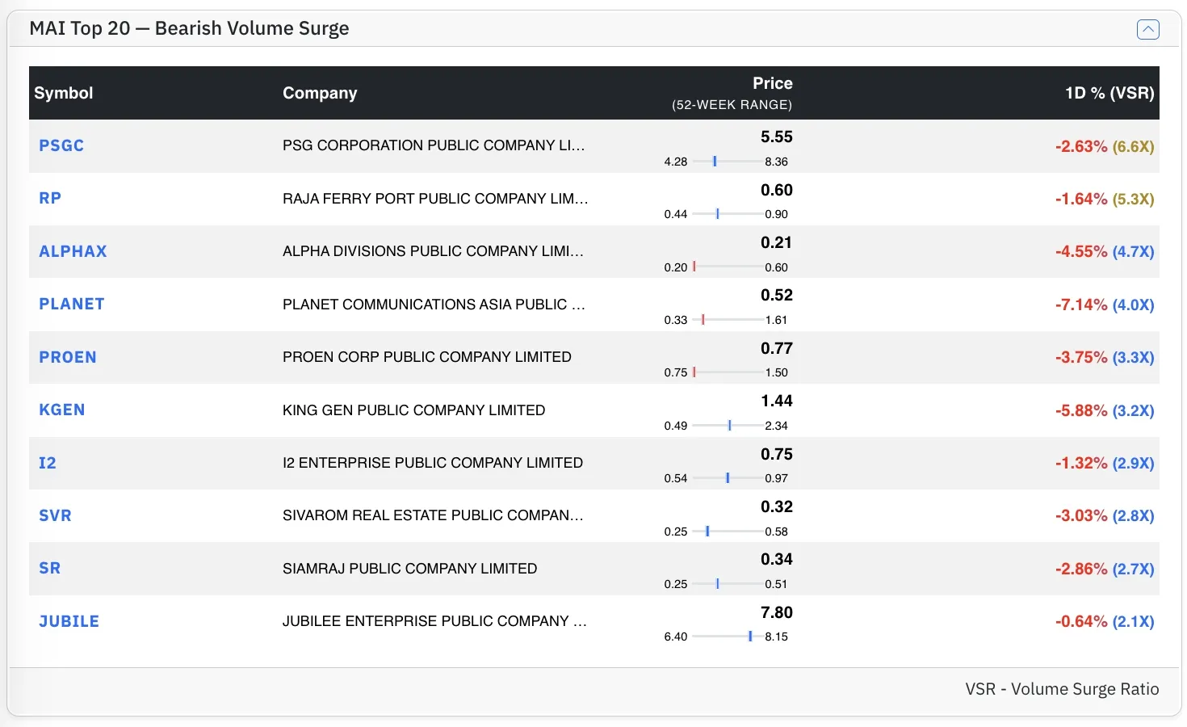The height and width of the screenshot is (727, 1187).
Task: Click the -2.63% (6.6X) value
Action: (x=1105, y=146)
